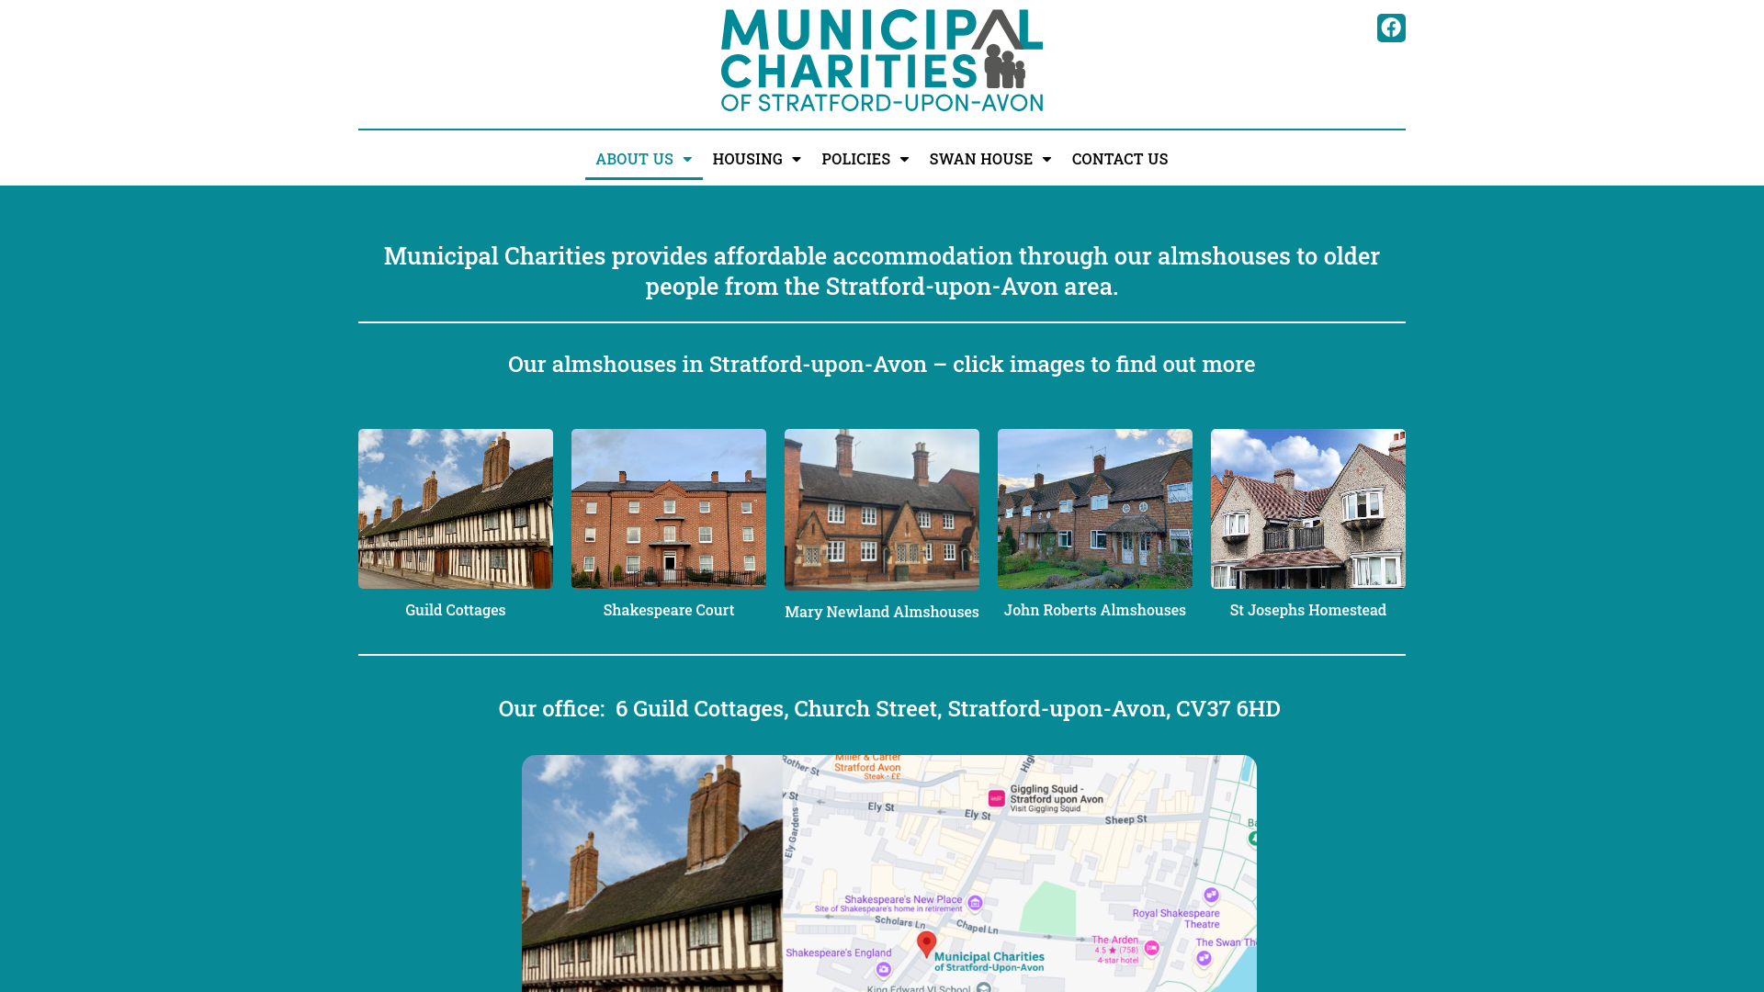The image size is (1764, 992).
Task: Click The Swan Theatre map icon
Action: pyautogui.click(x=1204, y=958)
